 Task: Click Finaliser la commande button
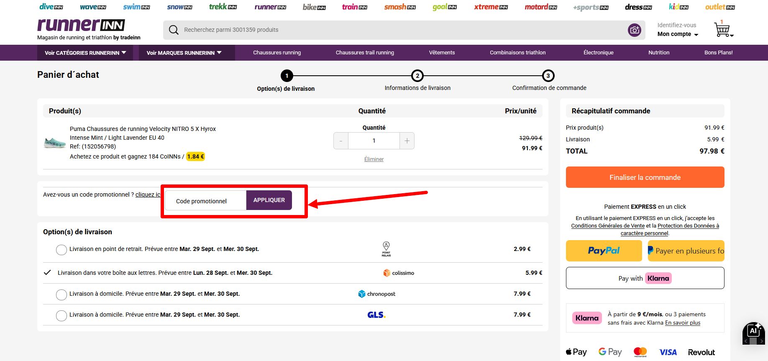(x=645, y=177)
